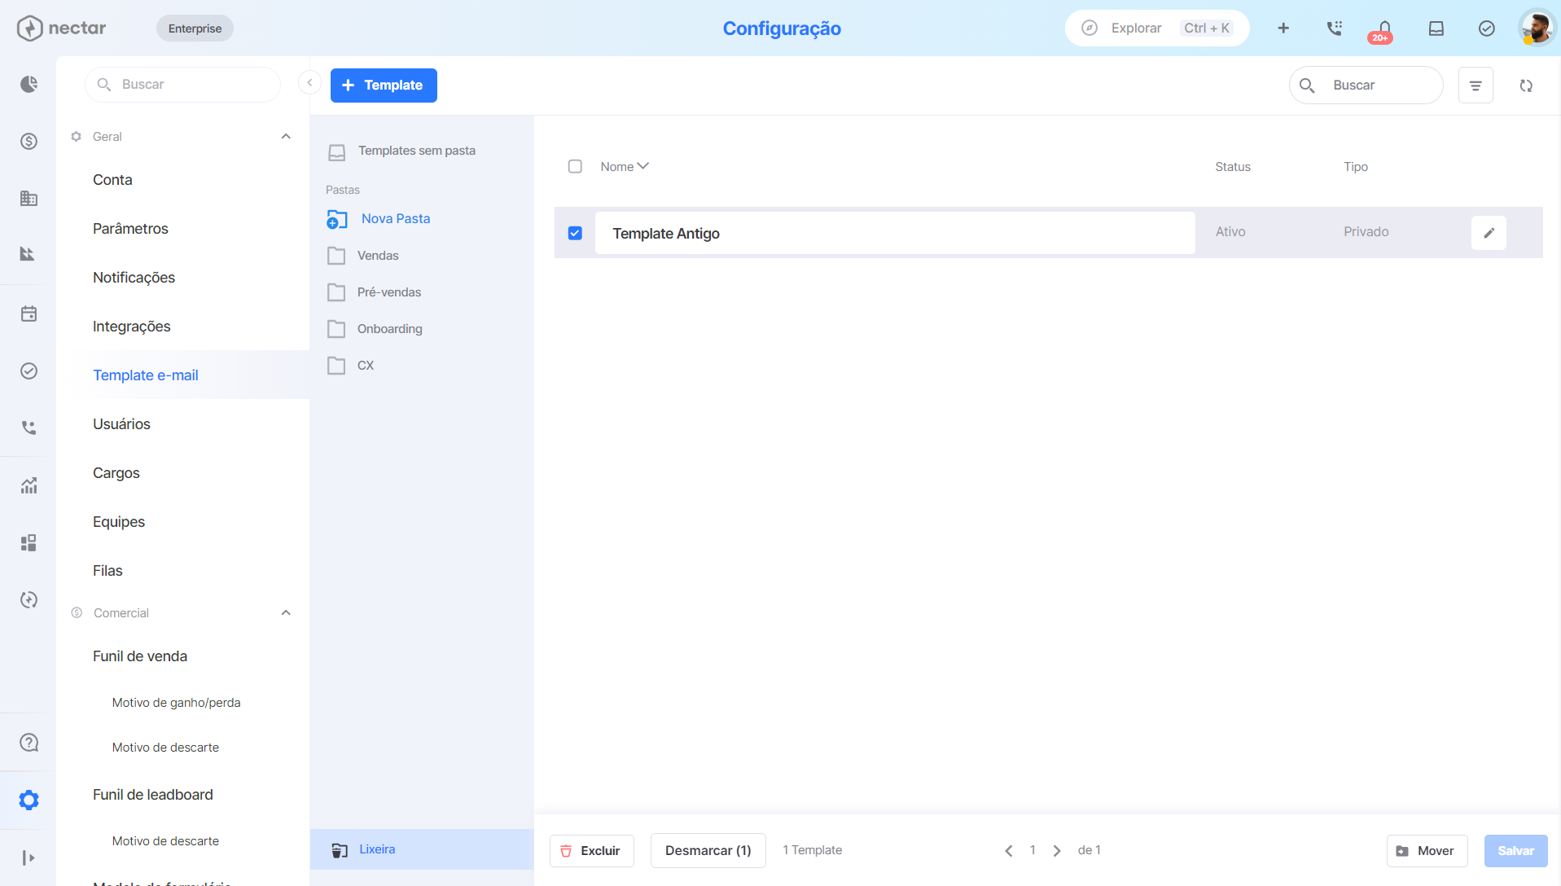
Task: Open Funil de leadboard settings
Action: (x=153, y=795)
